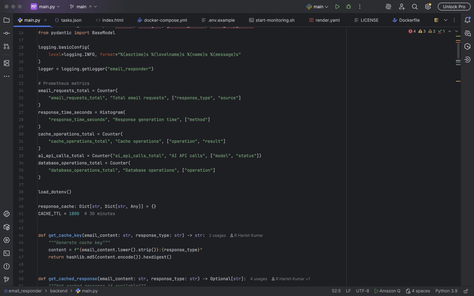Switch to tasks.json tab
Image resolution: width=474 pixels, height=296 pixels.
click(68, 20)
